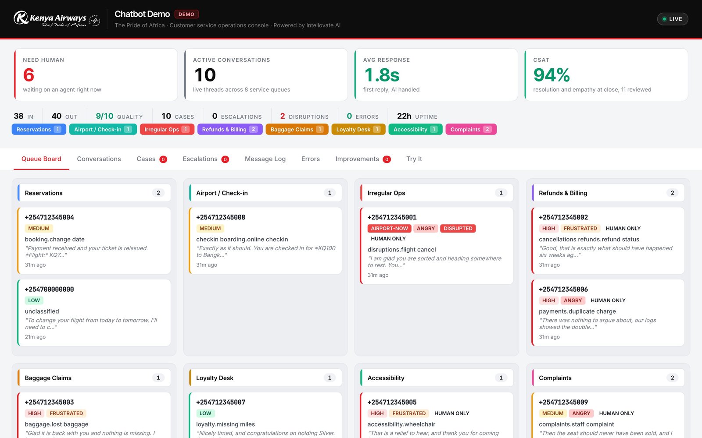702x438 pixels.
Task: Click the Kenya Airways logo
Action: pos(57,19)
